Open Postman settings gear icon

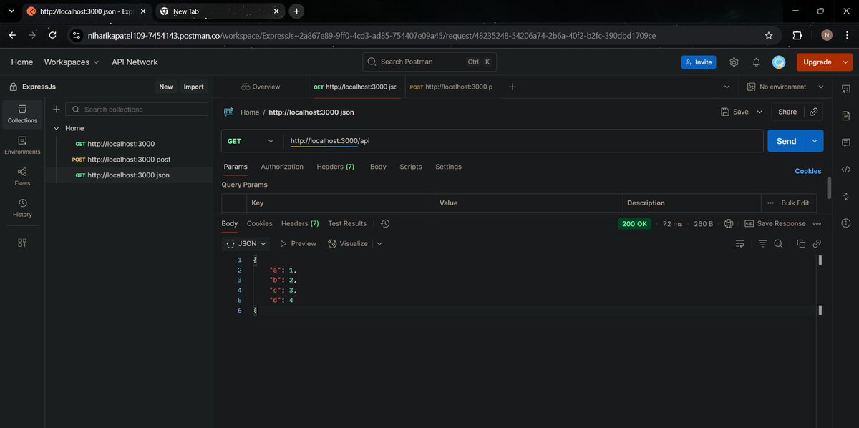coord(734,62)
